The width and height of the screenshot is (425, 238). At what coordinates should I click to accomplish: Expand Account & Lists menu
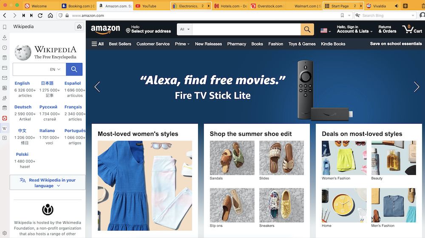(354, 29)
